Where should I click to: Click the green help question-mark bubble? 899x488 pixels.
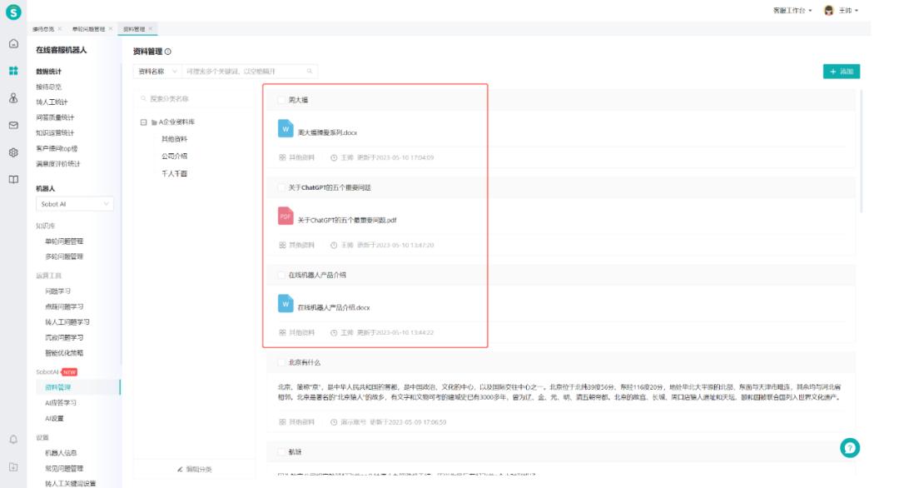tap(850, 448)
